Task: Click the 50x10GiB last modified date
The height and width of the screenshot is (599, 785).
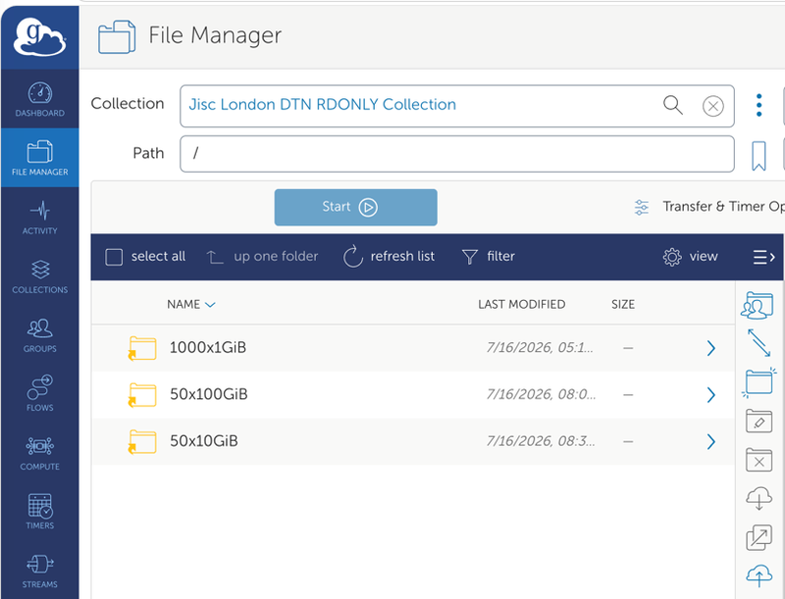Action: click(x=541, y=441)
